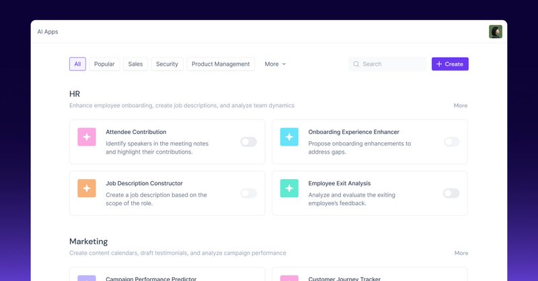Select the All filter tab
This screenshot has height=281, width=538.
[x=77, y=64]
